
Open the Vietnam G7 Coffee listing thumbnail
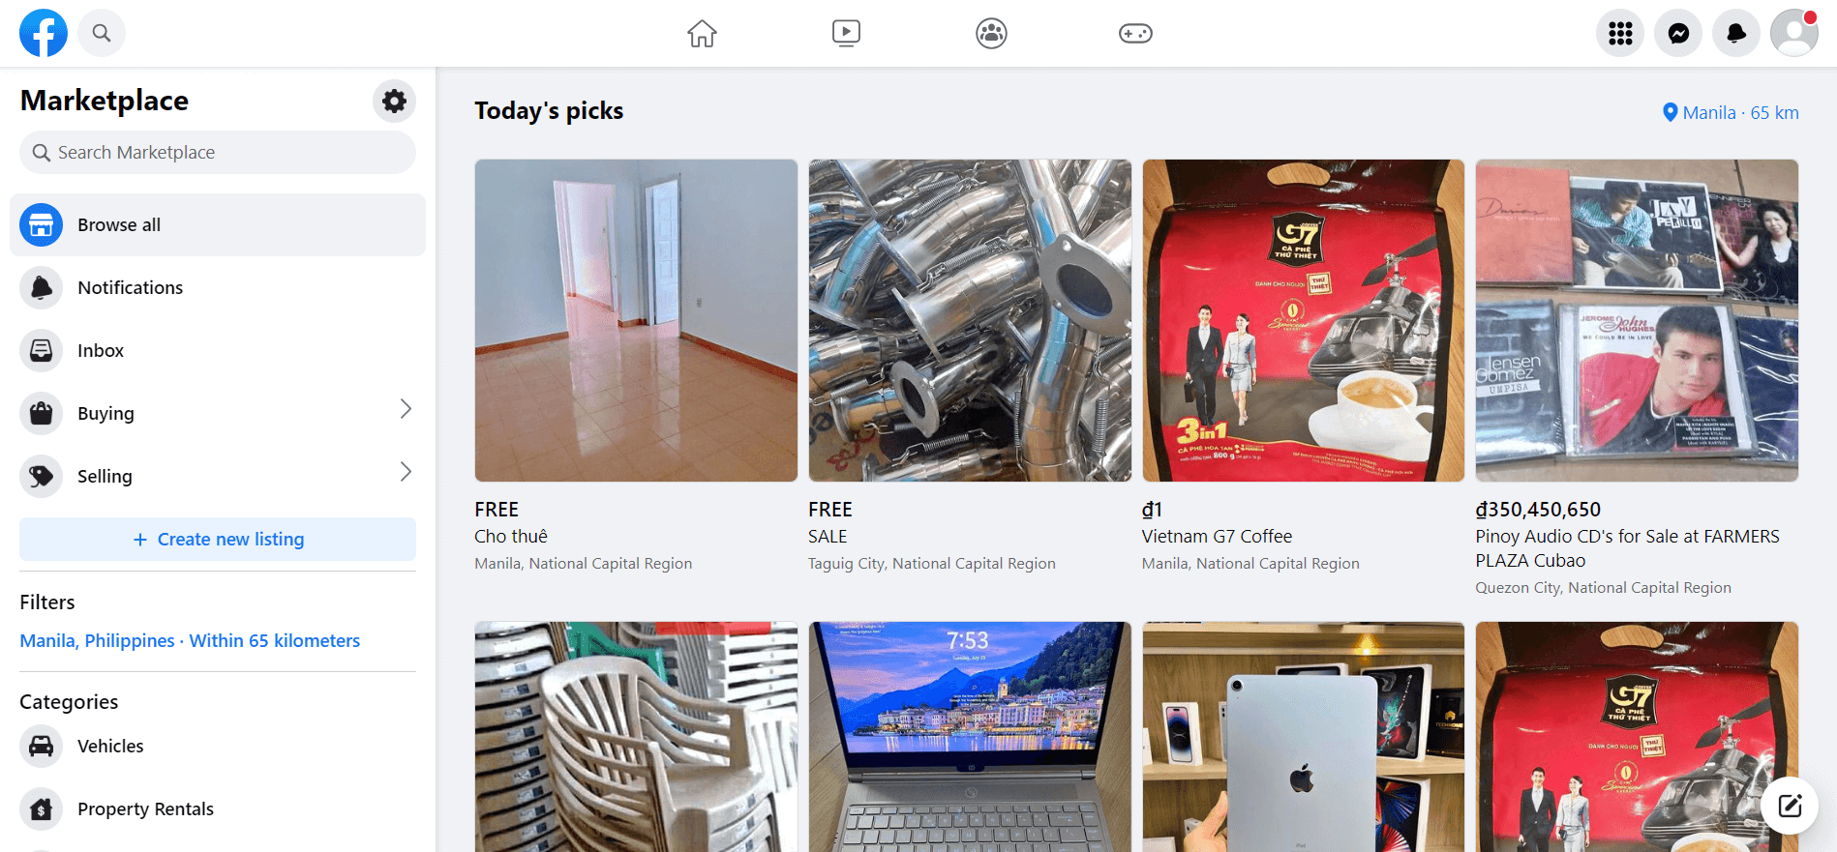(x=1303, y=320)
